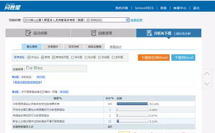Open 客服中心 in top navigation
Viewport: 215px width, 133px height.
[x=180, y=8]
